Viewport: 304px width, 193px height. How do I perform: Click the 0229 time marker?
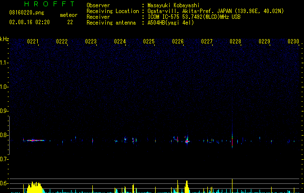pos(264,41)
